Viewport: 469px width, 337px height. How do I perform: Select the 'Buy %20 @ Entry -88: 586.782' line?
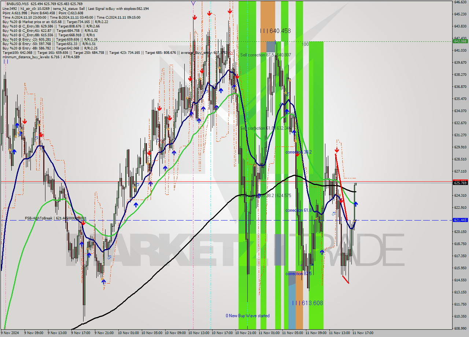tap(50, 48)
